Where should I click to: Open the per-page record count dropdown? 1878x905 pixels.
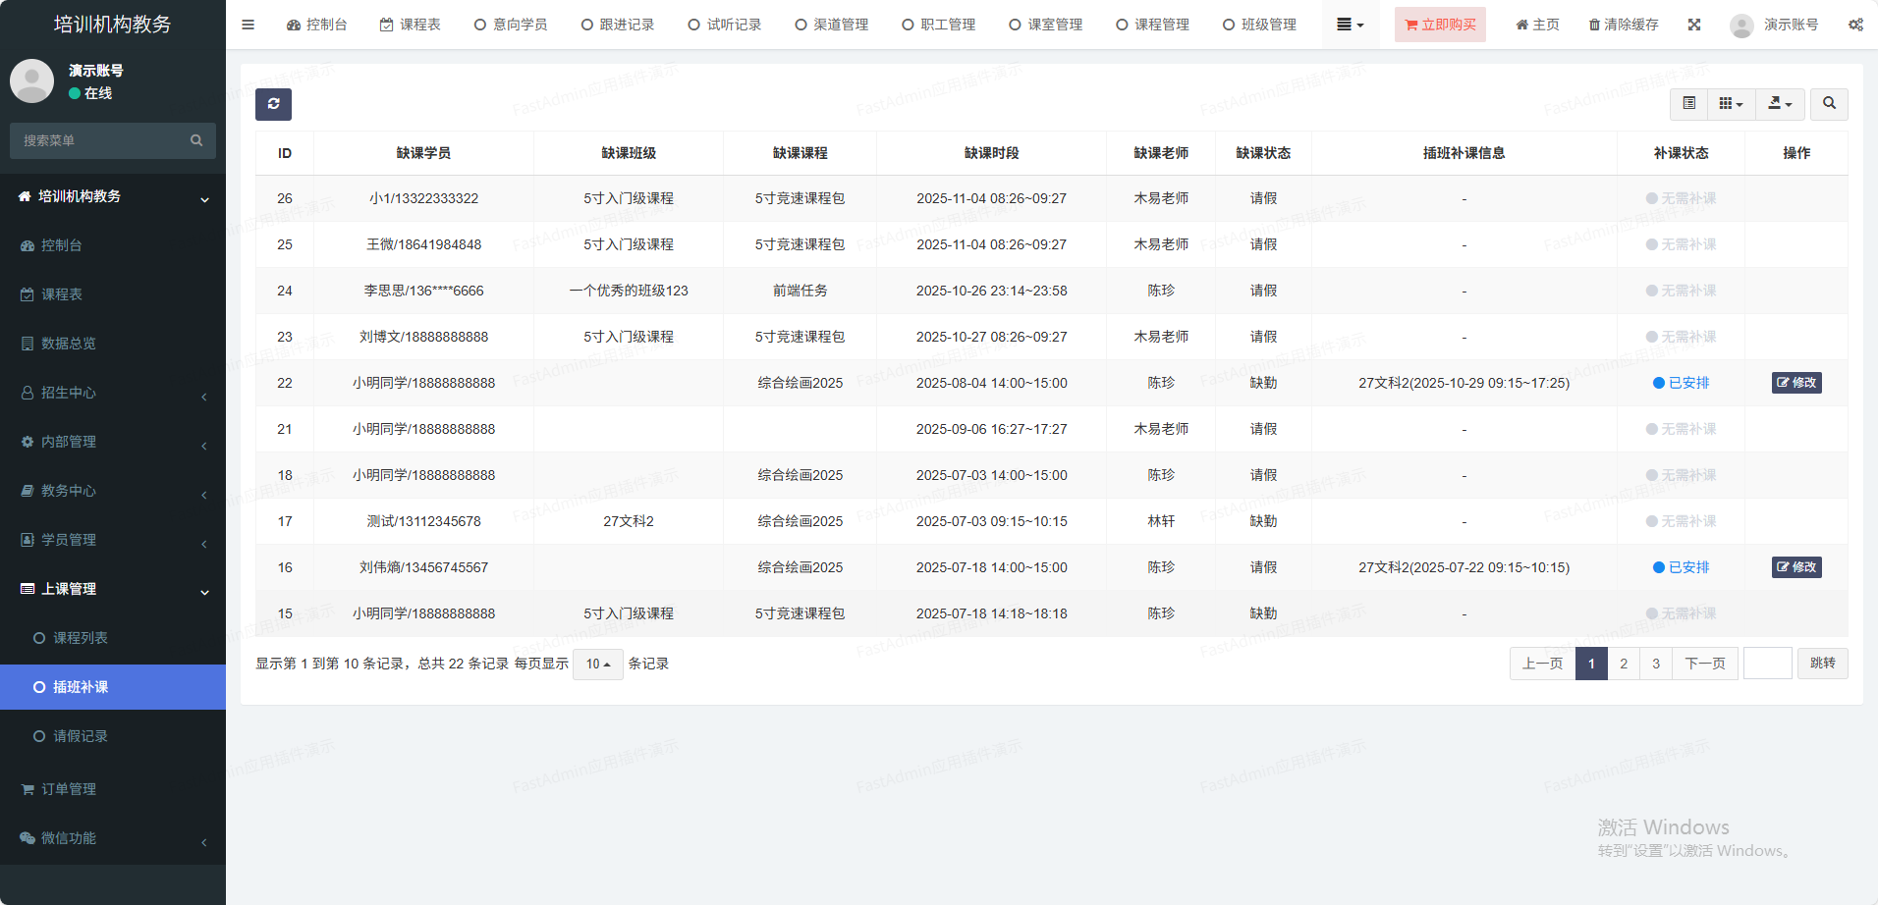click(x=597, y=665)
